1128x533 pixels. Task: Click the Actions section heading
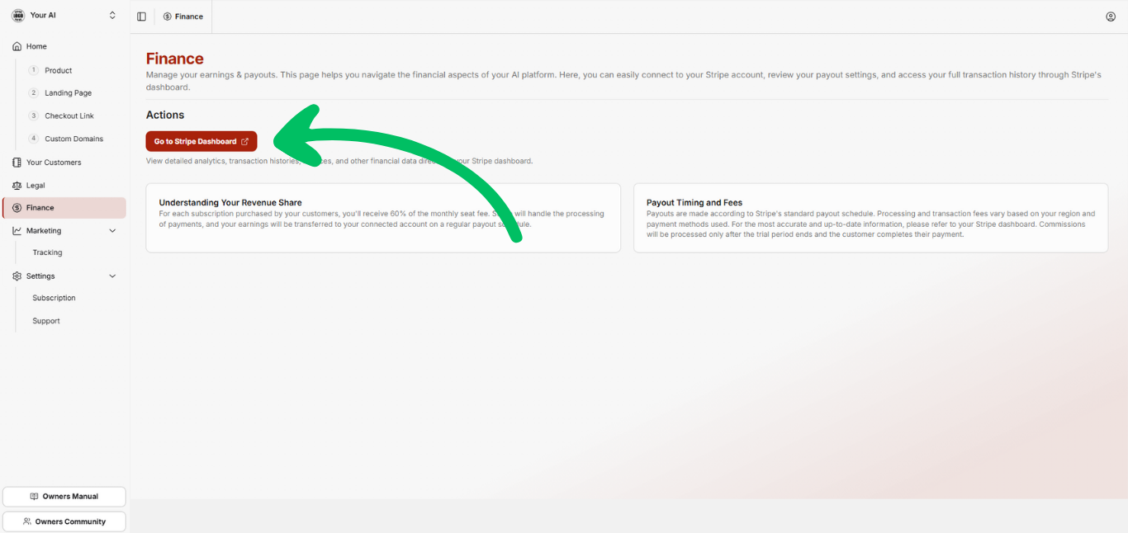(165, 115)
